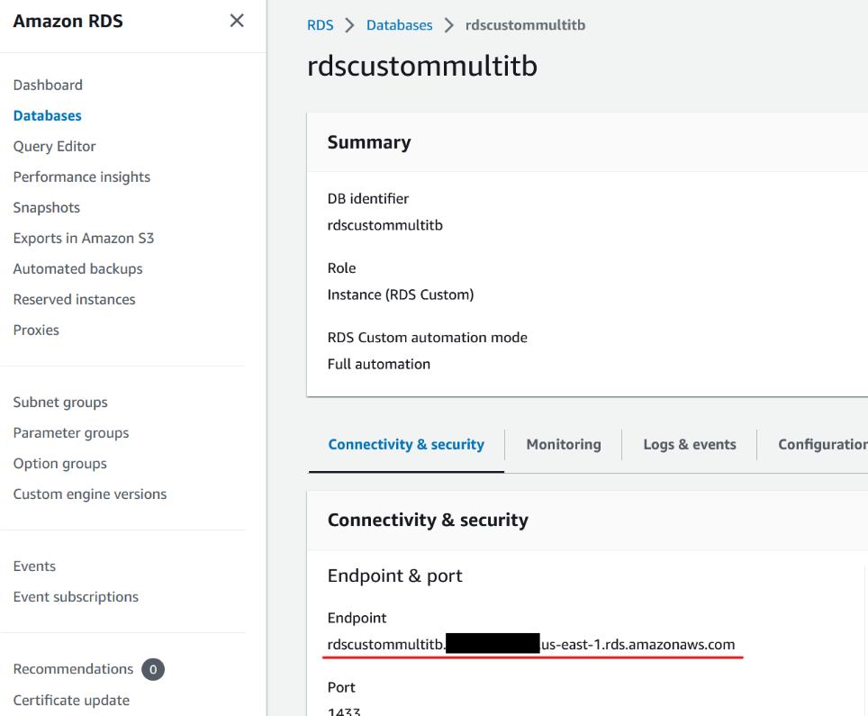Click the Endpoint & port heading
Screen dimensions: 868x716
pos(394,576)
